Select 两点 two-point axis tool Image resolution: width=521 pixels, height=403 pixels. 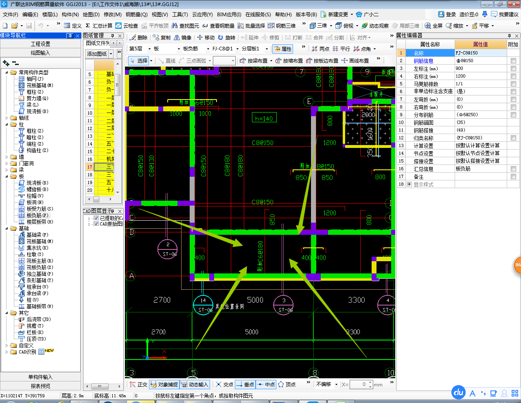click(x=321, y=49)
